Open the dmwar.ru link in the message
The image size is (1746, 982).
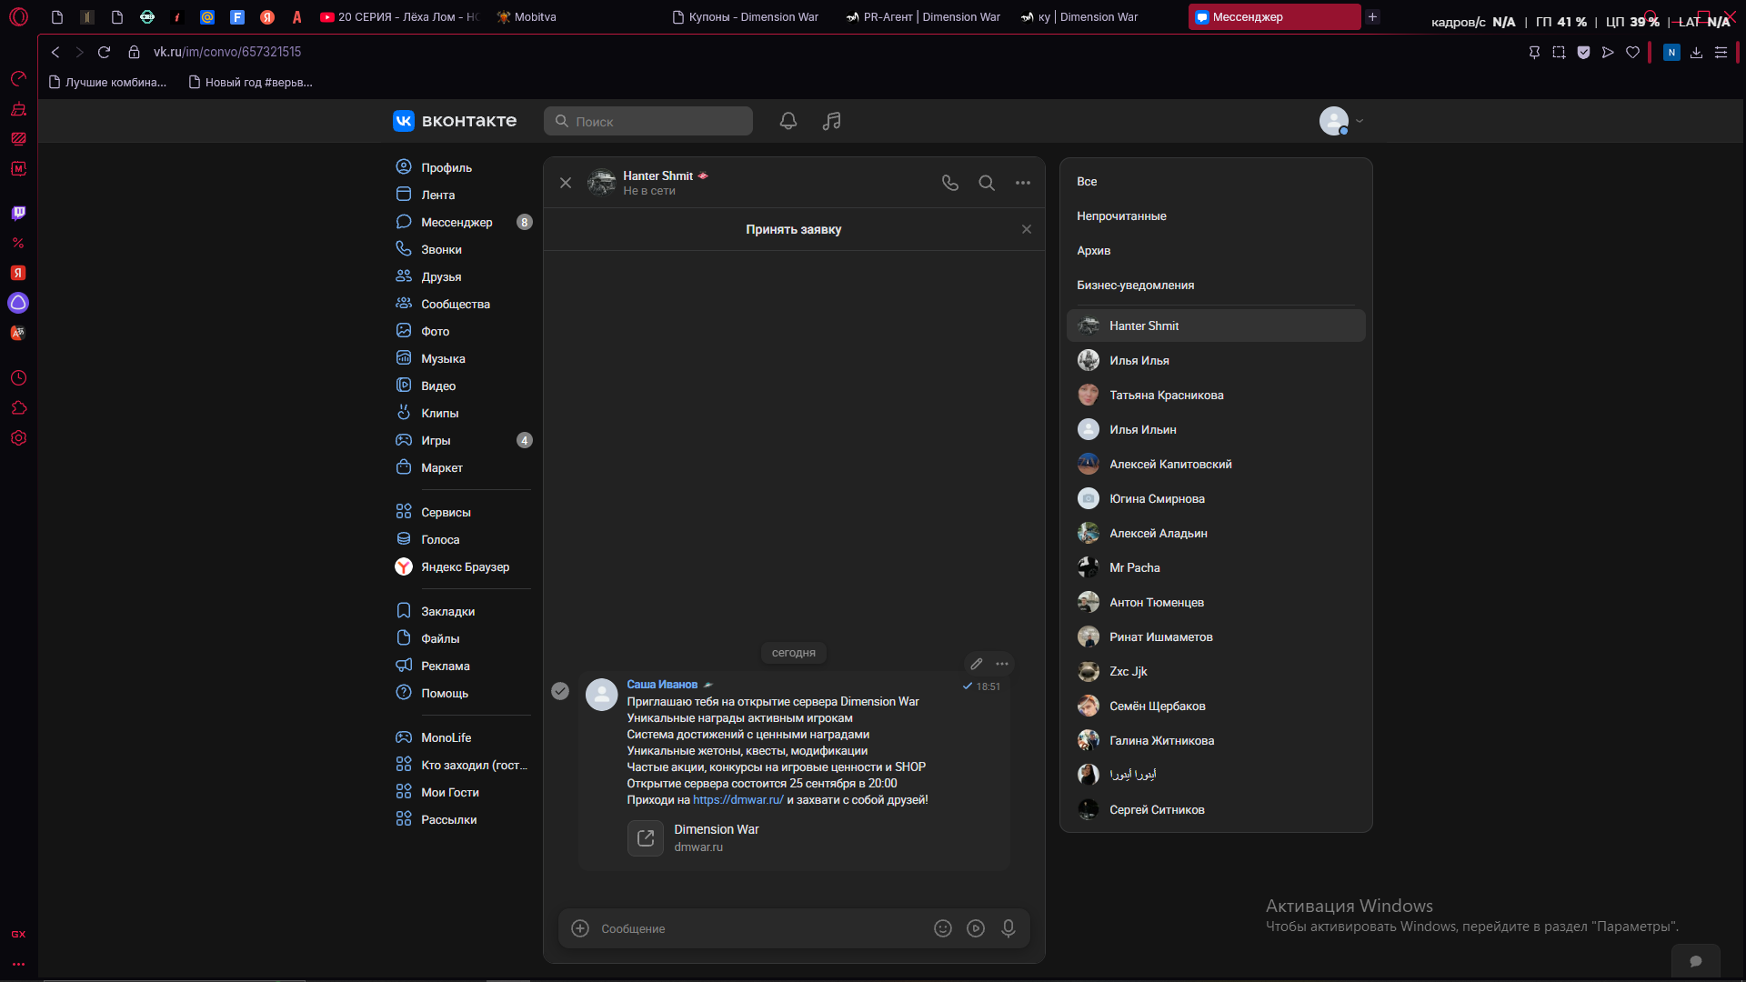coord(738,800)
